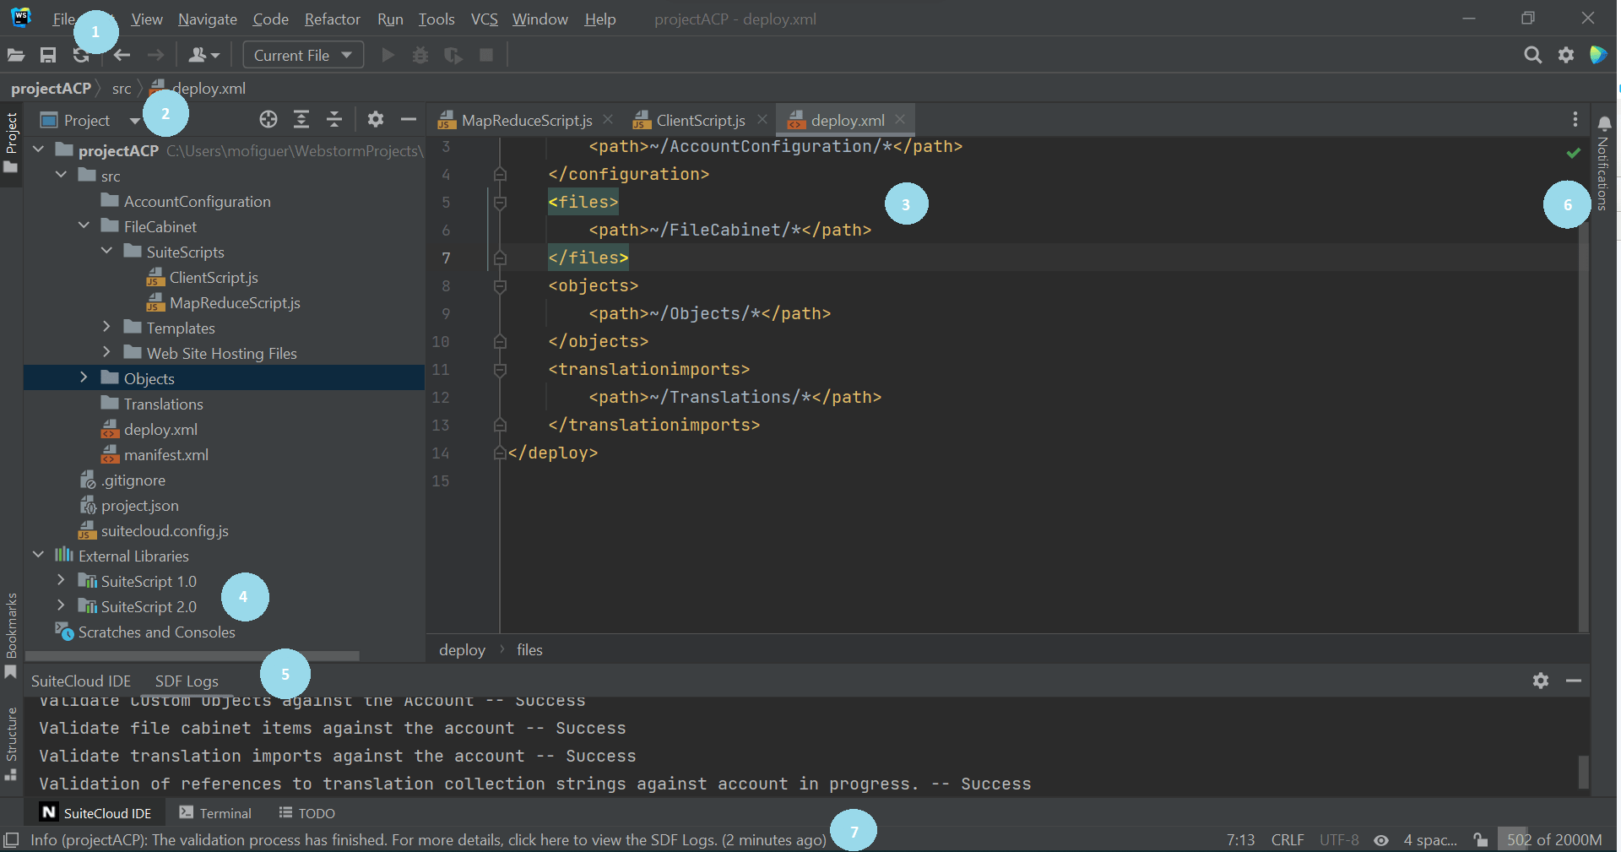
Task: Toggle tool window quick access icon
Action: tap(11, 840)
